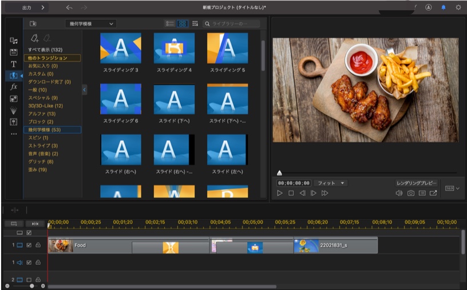Open the 幾何学模様 category dropdown
The image size is (467, 290).
(90, 24)
